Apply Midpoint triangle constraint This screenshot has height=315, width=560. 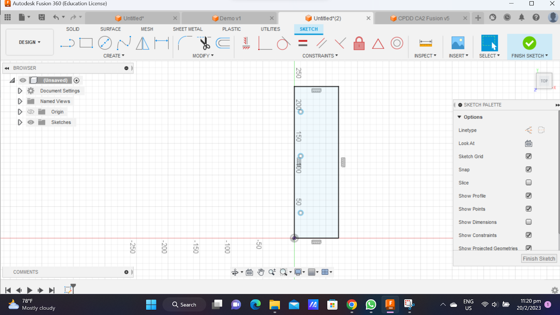(x=378, y=43)
